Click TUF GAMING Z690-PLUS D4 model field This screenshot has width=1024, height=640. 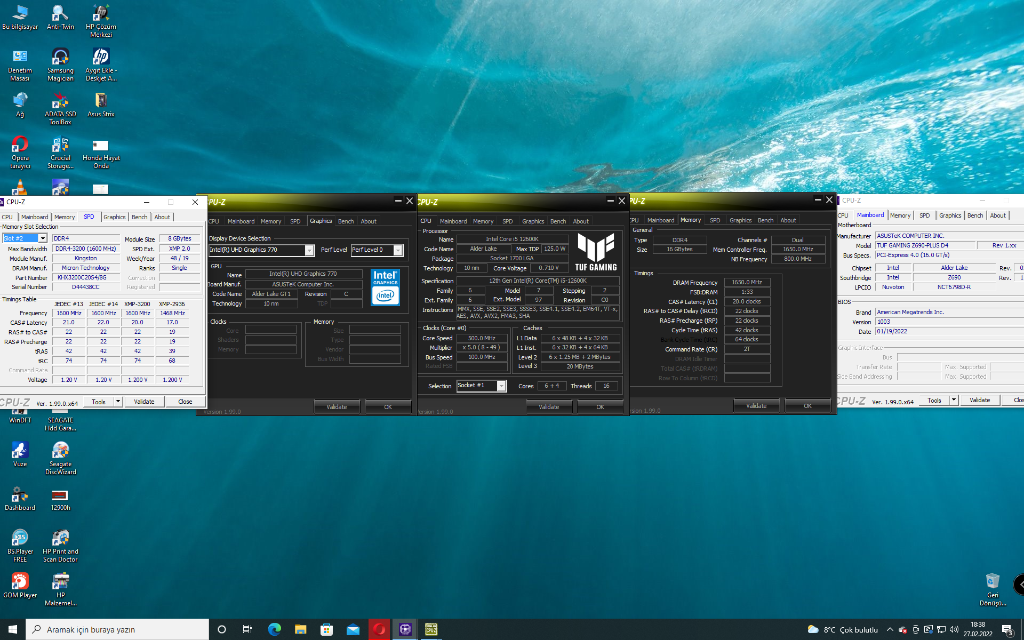coord(925,245)
